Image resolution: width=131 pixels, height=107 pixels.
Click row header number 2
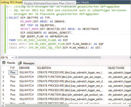coord(3,77)
